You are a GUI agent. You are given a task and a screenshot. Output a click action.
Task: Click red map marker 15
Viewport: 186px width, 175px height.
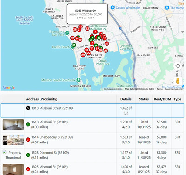click(x=105, y=38)
